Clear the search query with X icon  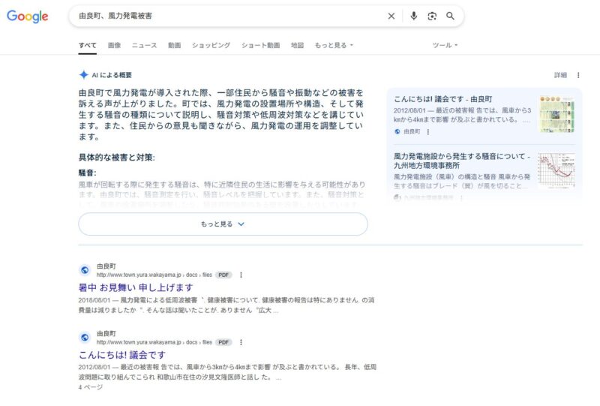[391, 16]
